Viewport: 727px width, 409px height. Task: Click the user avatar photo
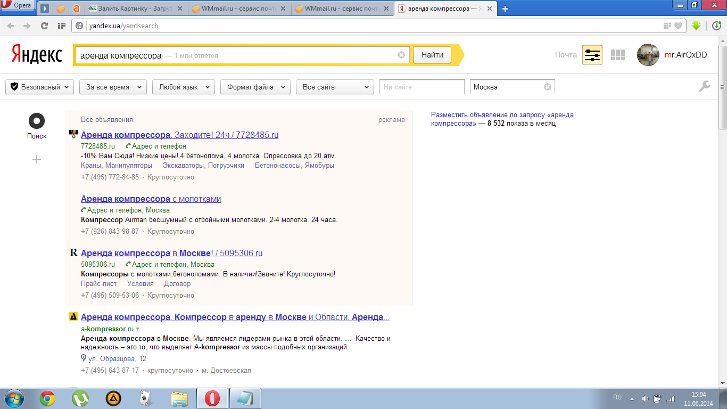click(x=648, y=55)
